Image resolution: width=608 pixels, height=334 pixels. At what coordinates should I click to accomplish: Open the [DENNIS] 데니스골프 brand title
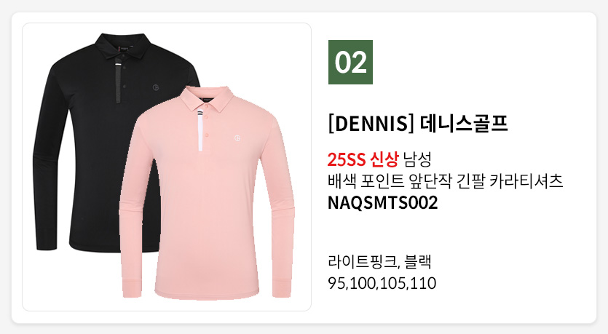coord(418,124)
